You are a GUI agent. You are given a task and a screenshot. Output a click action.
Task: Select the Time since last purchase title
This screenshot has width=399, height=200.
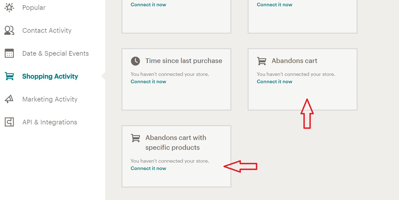tap(184, 61)
